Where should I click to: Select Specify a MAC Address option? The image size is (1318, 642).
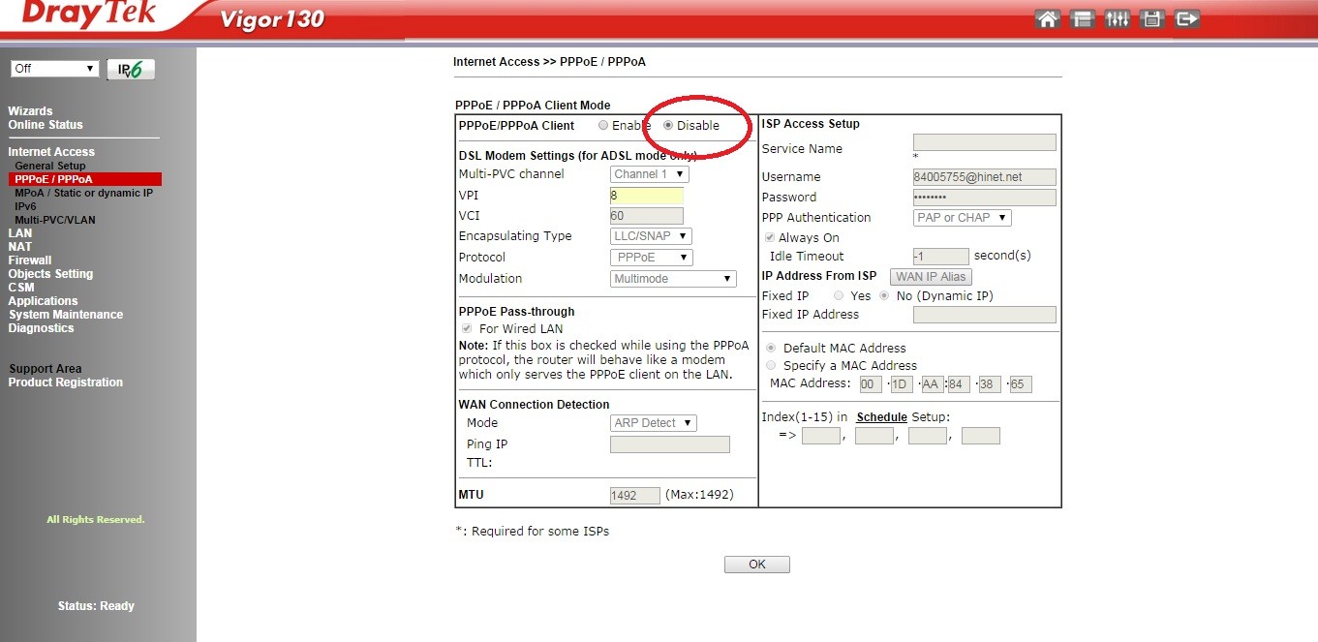(x=771, y=366)
